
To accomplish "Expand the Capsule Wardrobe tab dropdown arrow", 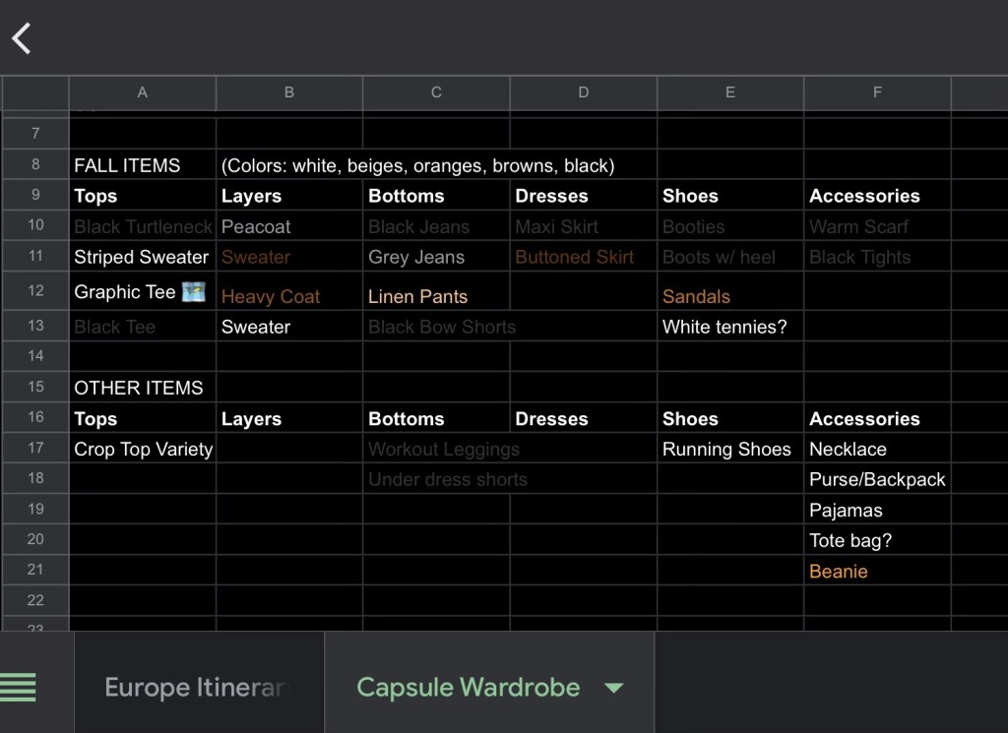I will [x=613, y=688].
